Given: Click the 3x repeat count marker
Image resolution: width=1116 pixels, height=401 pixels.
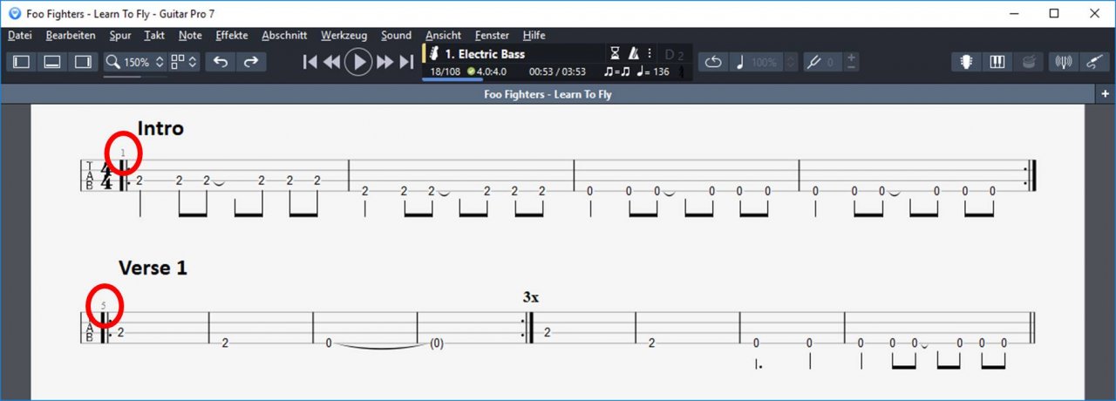Looking at the screenshot, I should click(x=530, y=297).
